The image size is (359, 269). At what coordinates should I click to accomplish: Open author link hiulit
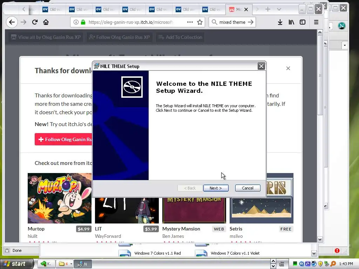coord(33,236)
